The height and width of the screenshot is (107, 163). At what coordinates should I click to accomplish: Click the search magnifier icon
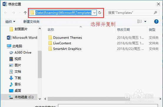(x=155, y=13)
